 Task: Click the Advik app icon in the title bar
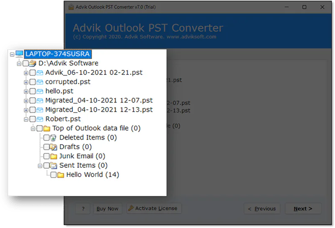(x=71, y=7)
